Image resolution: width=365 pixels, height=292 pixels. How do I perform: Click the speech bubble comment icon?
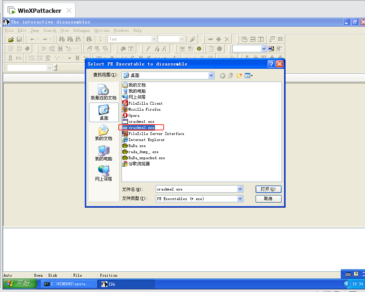[x=123, y=49]
